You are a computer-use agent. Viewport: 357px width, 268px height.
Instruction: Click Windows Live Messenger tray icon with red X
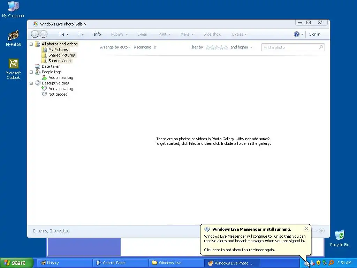point(313,263)
